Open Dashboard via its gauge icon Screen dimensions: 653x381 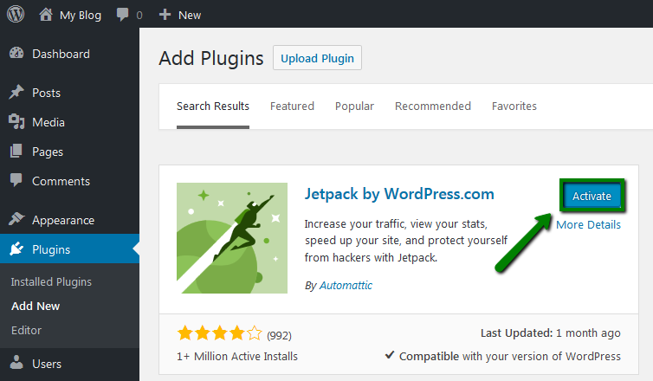16,54
